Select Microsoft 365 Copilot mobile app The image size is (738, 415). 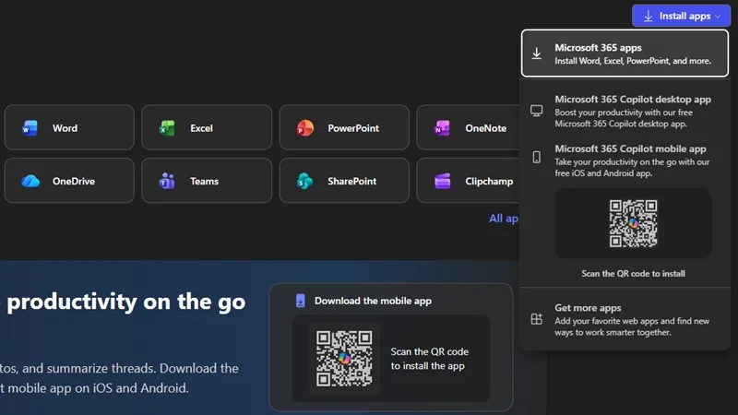(x=625, y=160)
